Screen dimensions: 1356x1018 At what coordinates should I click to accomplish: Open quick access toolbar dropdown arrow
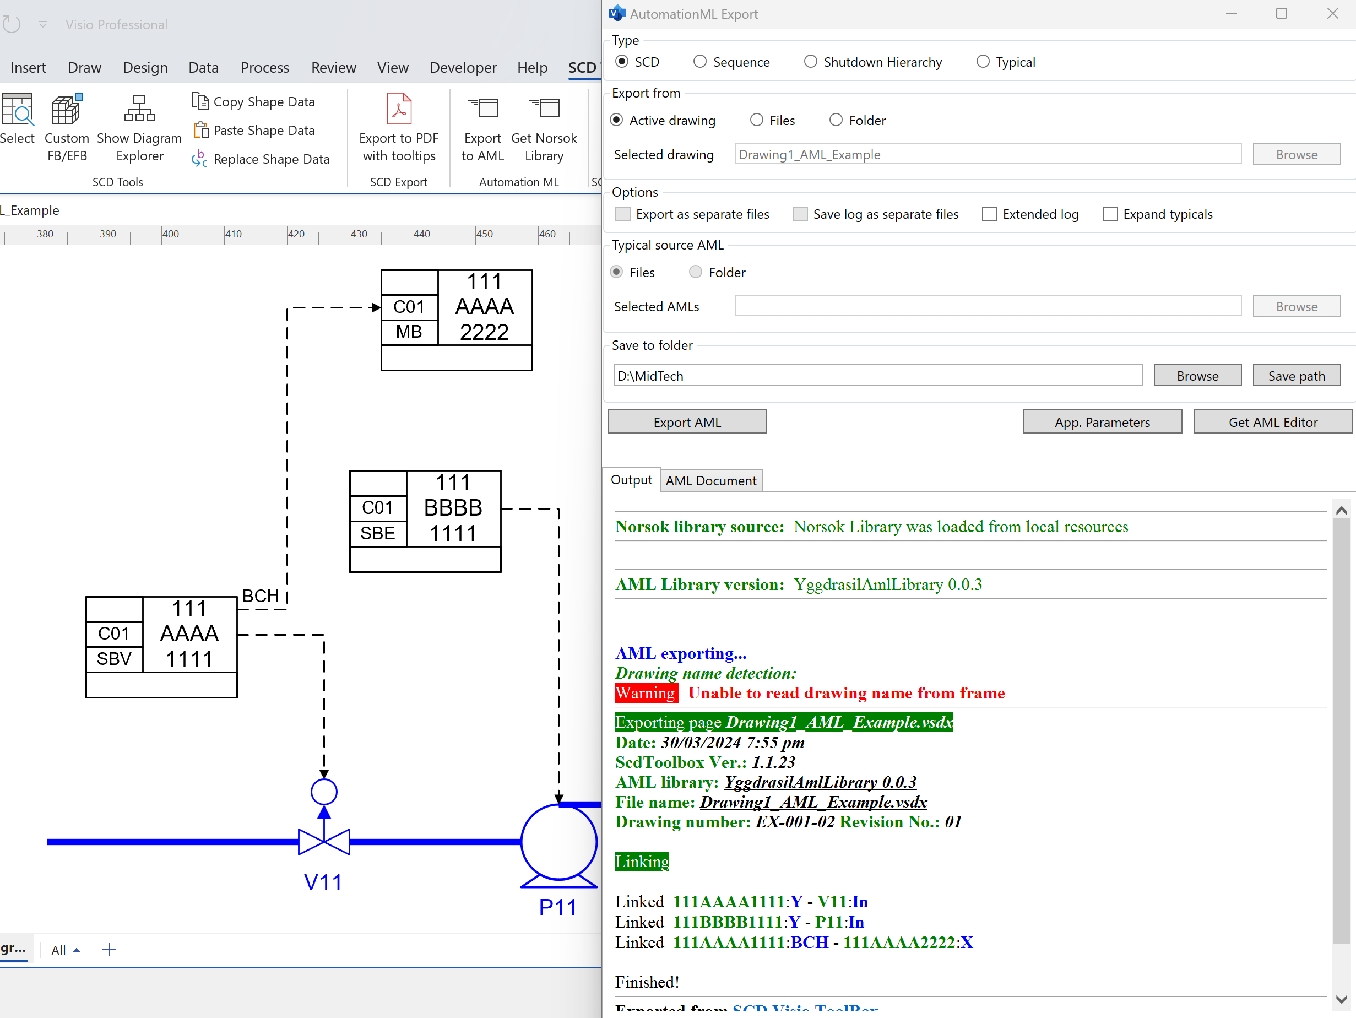(43, 25)
